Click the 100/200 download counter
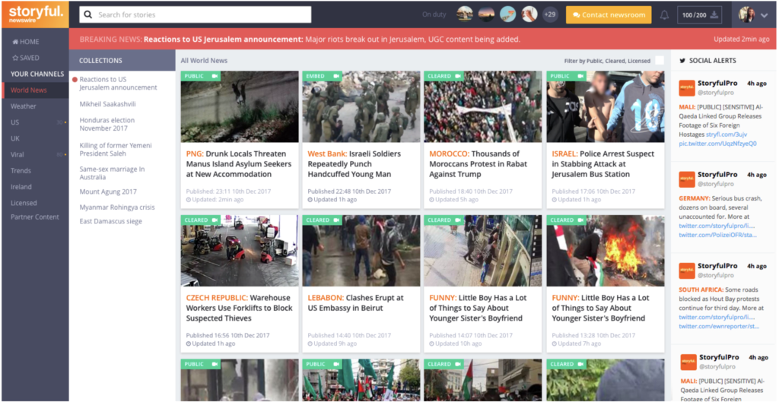Viewport: 779px width, 405px height. [x=701, y=15]
